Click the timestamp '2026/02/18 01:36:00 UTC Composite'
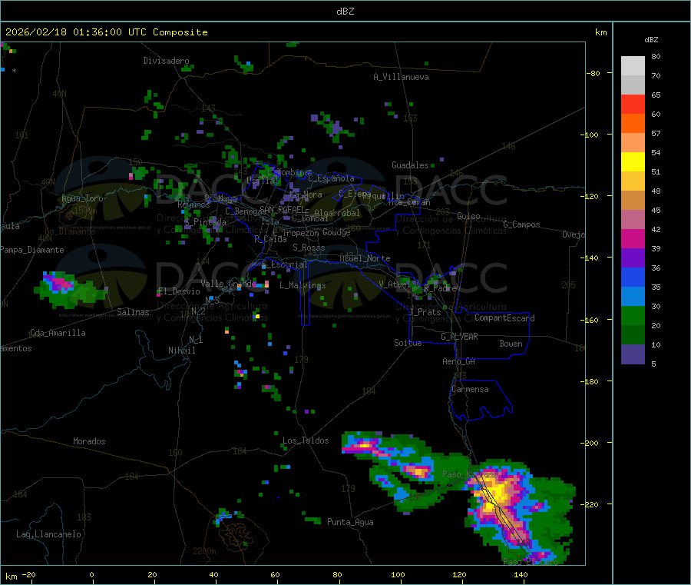 coord(106,32)
